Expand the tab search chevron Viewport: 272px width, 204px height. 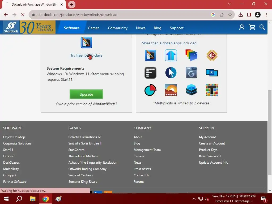coord(229,4)
